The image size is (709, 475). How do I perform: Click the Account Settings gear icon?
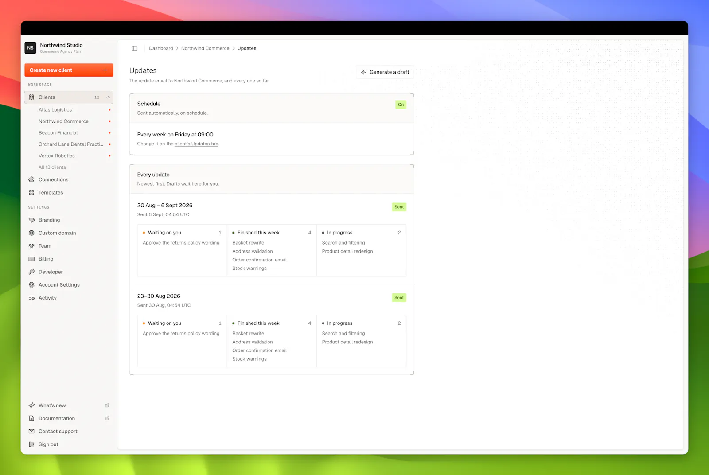tap(31, 285)
